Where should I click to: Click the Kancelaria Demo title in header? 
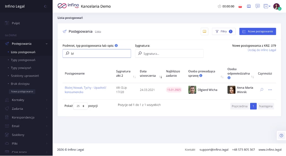click(x=96, y=6)
